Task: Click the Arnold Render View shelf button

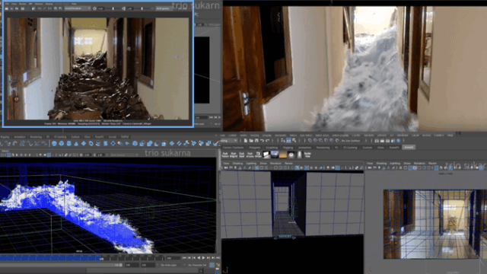Action: click(307, 155)
